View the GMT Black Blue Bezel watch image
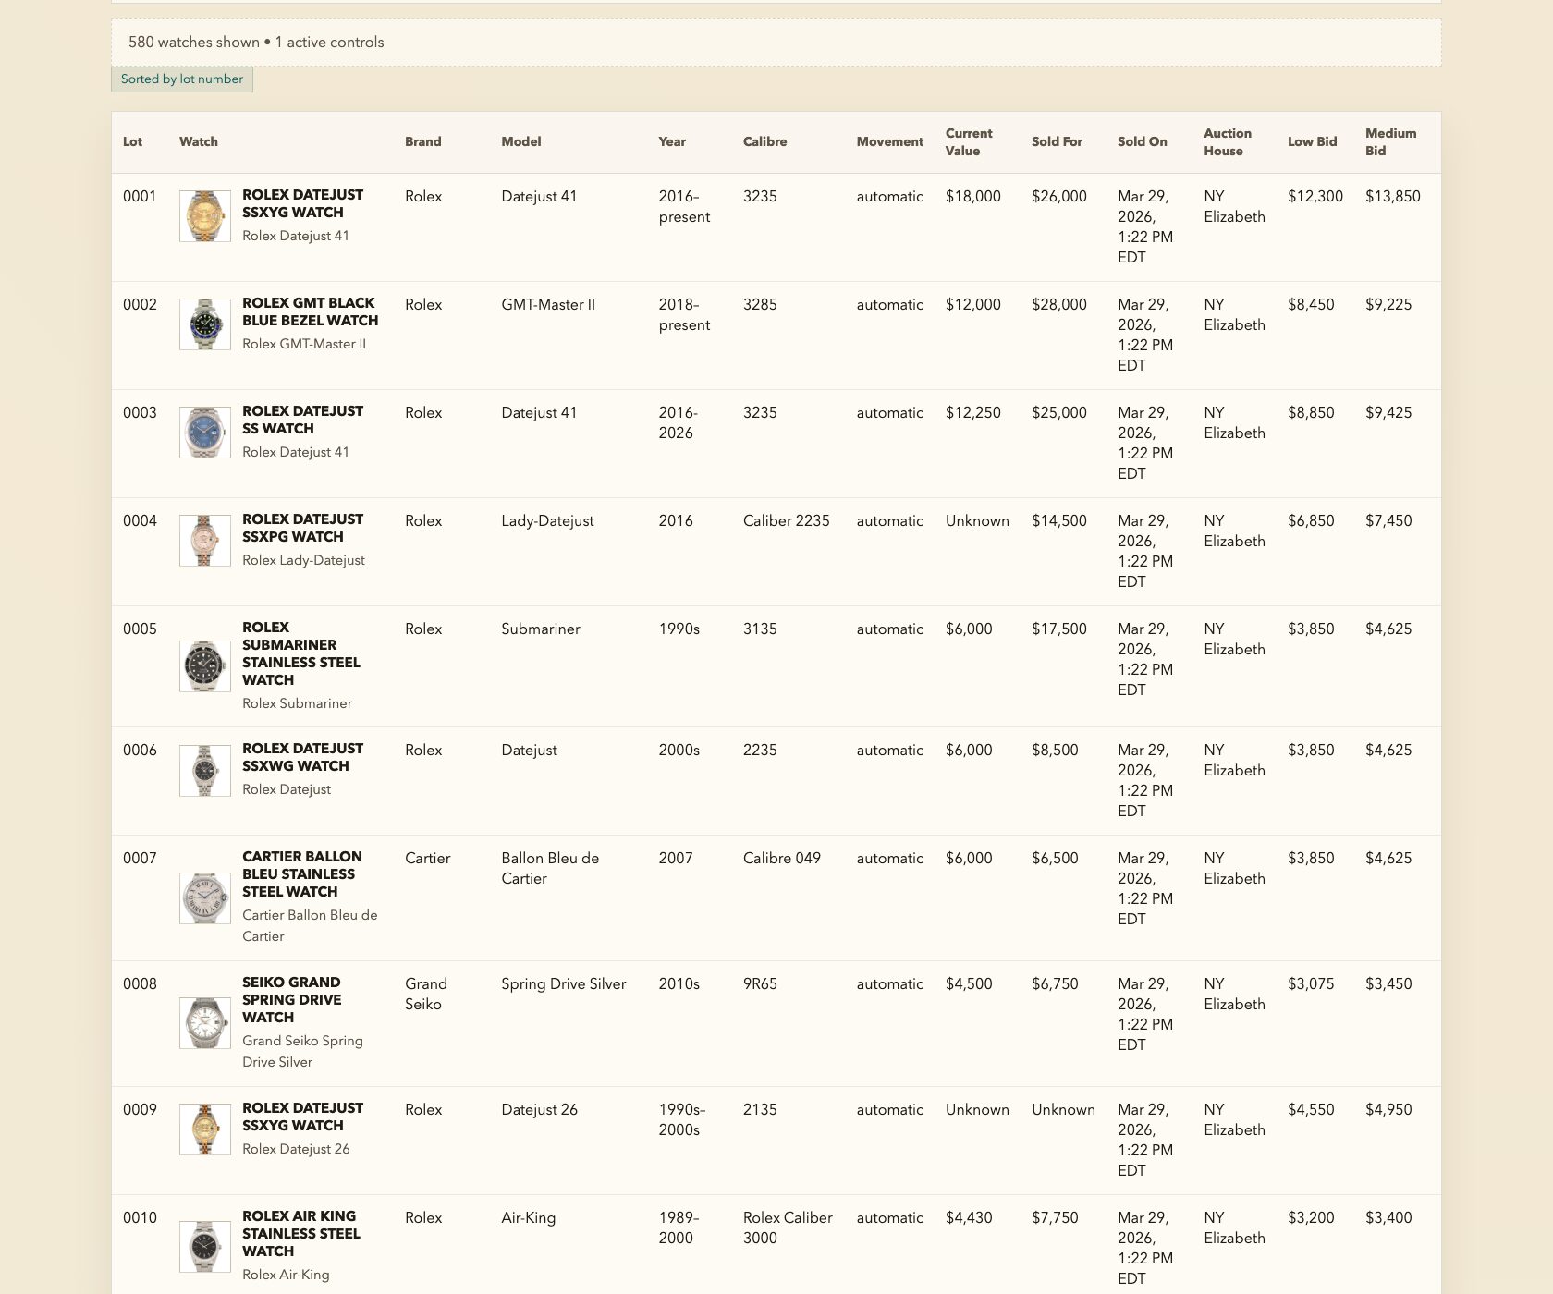The width and height of the screenshot is (1553, 1294). [x=204, y=326]
